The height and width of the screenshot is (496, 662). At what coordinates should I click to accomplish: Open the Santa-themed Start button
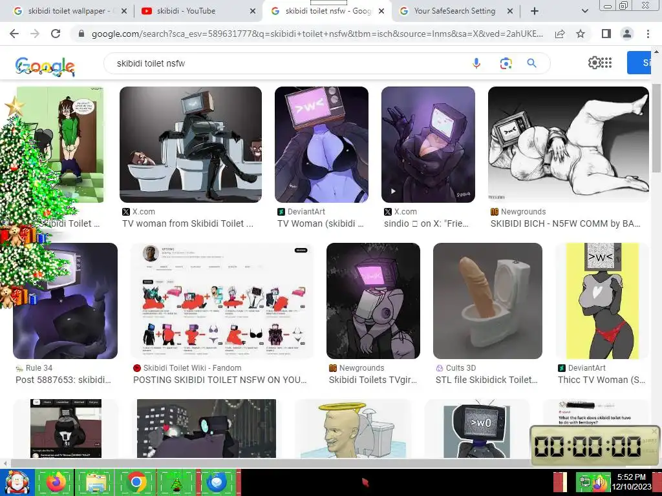pos(16,482)
